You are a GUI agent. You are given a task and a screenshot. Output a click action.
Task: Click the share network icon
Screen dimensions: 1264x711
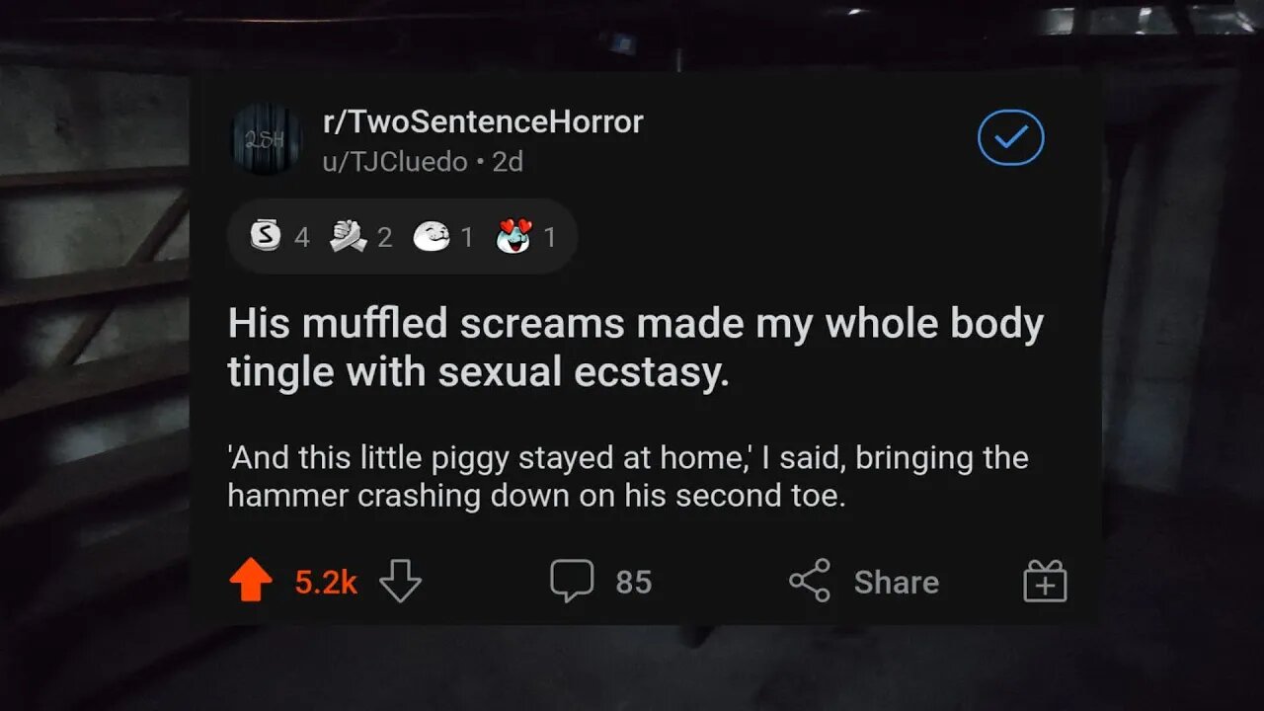[x=810, y=581]
